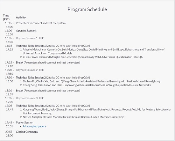Click the Technical Talks Session 1 title
The image size is (175, 141).
click(31, 46)
